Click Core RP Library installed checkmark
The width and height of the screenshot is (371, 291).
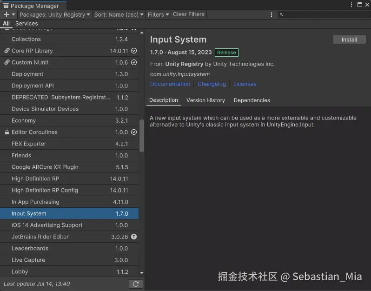click(134, 51)
